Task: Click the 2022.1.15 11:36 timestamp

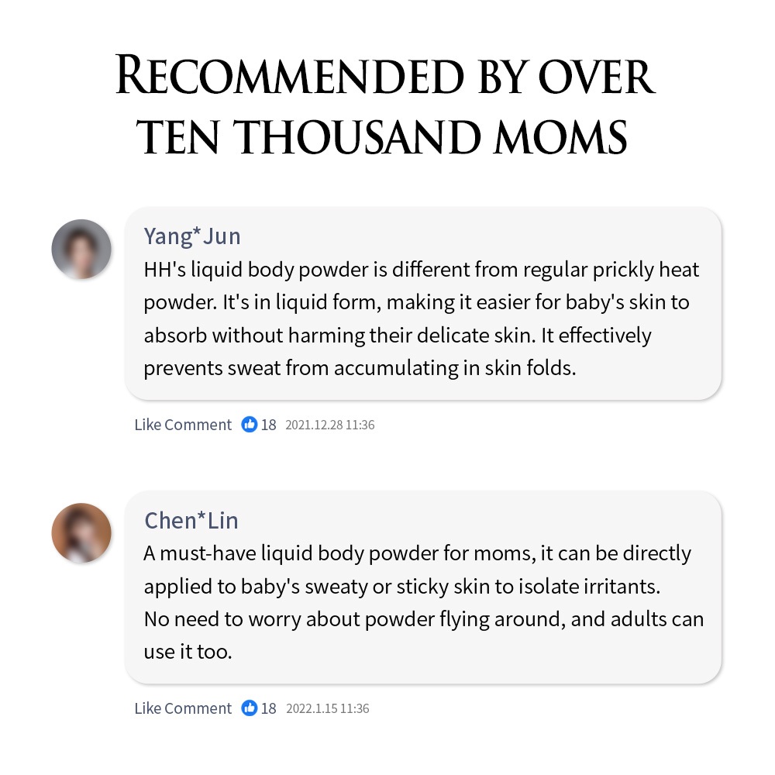Action: coord(328,708)
